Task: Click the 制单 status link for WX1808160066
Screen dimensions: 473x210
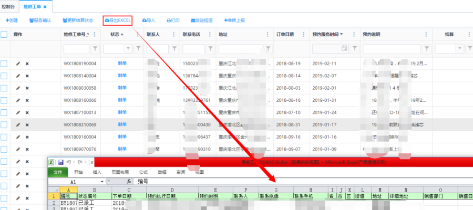Action: click(x=122, y=100)
